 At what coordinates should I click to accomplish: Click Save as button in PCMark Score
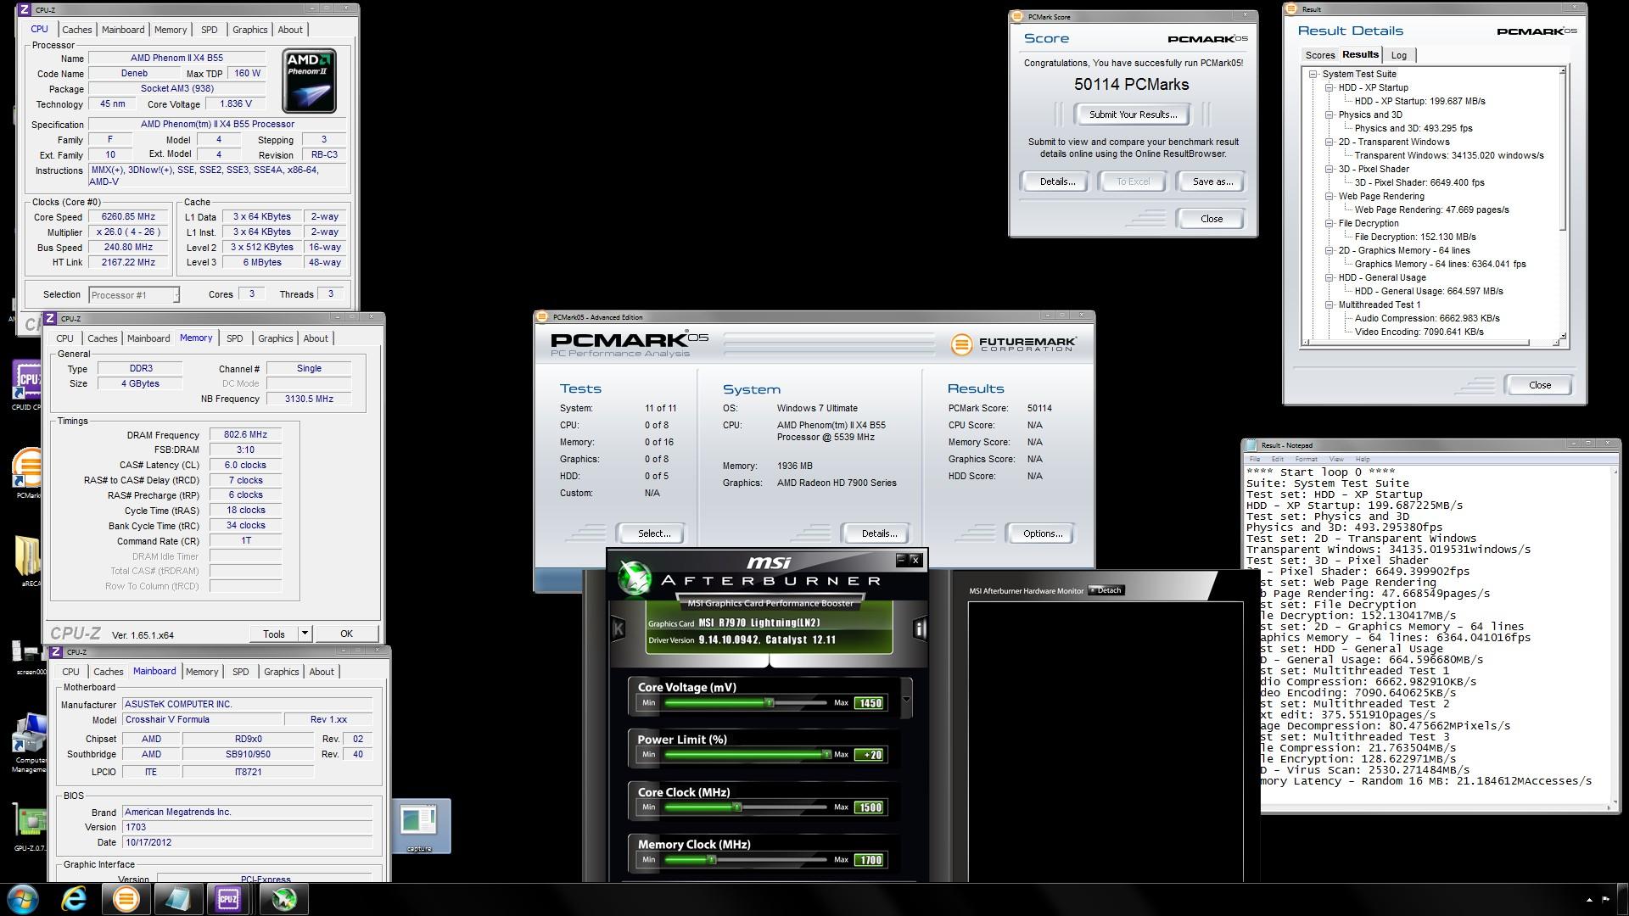1212,182
